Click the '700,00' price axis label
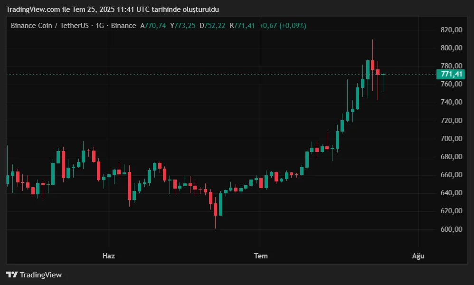Viewport: 474px width, 285px height. 451,138
